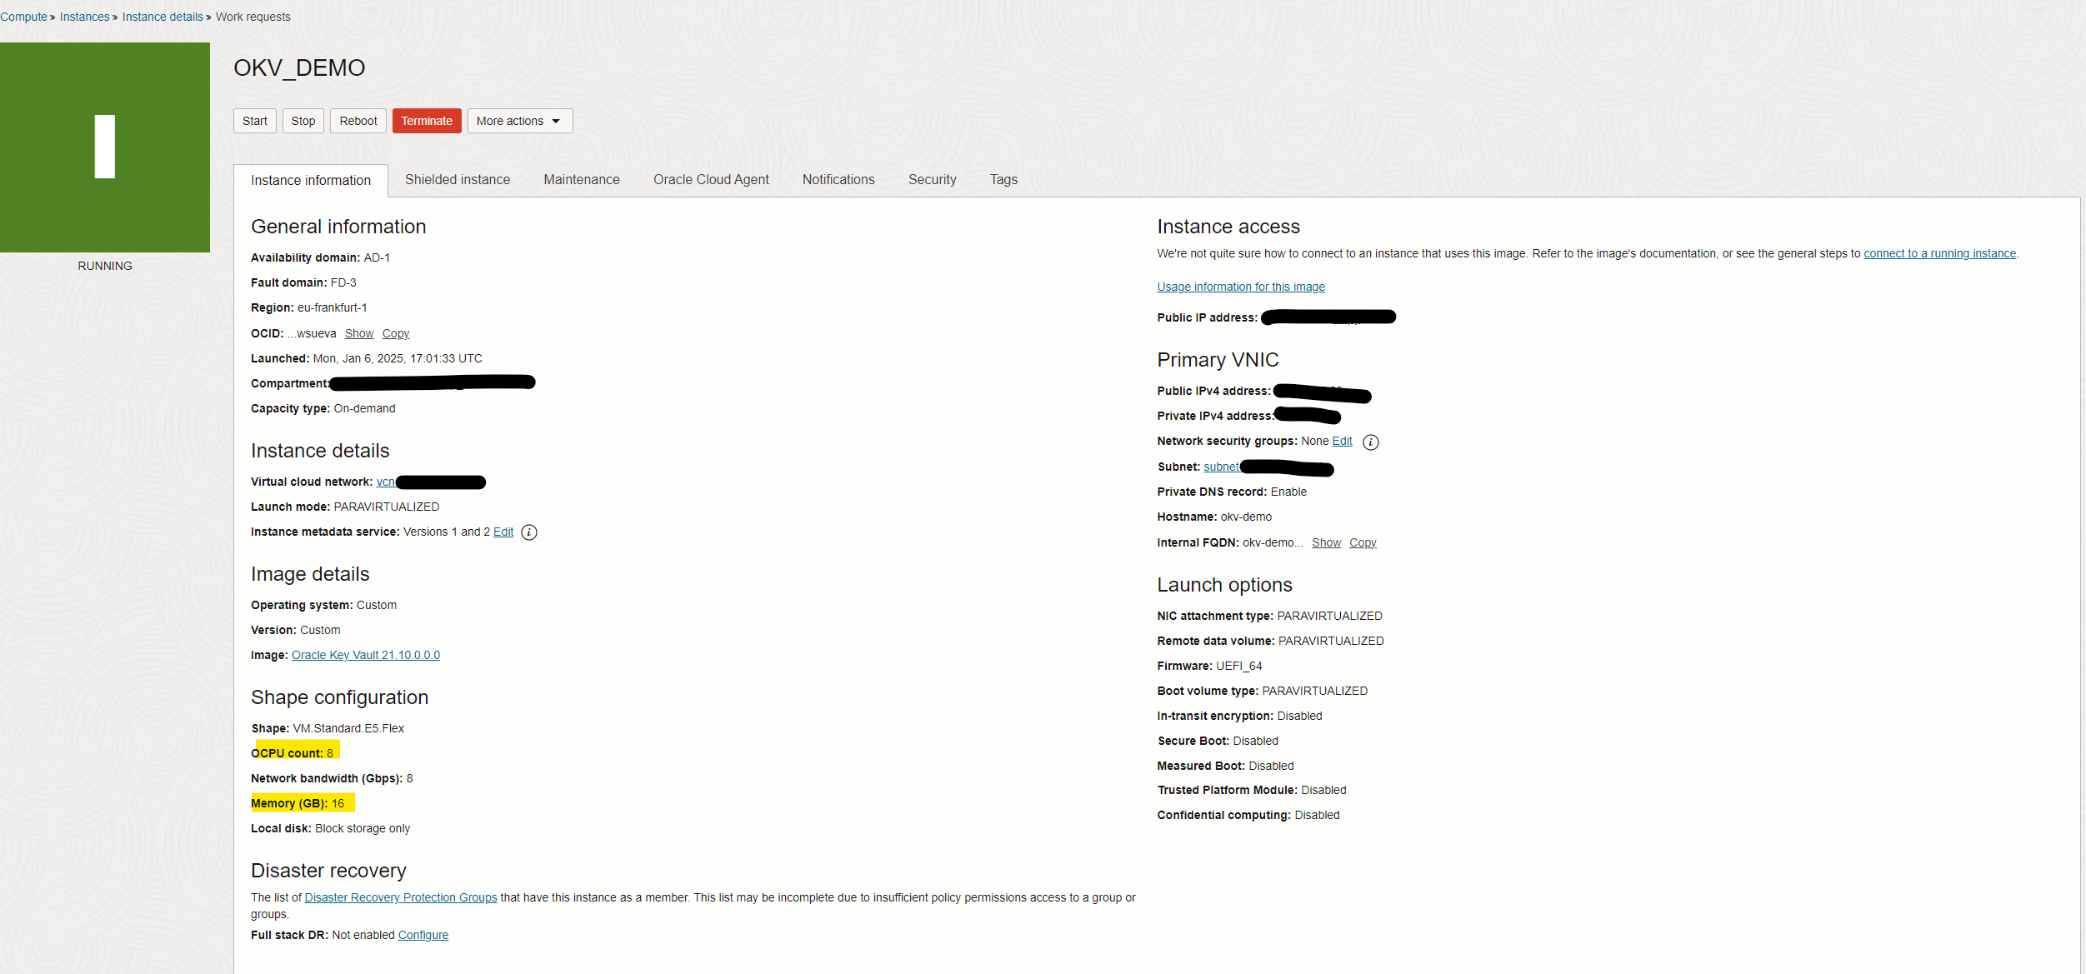
Task: Show the full OCID value
Action: tap(358, 334)
